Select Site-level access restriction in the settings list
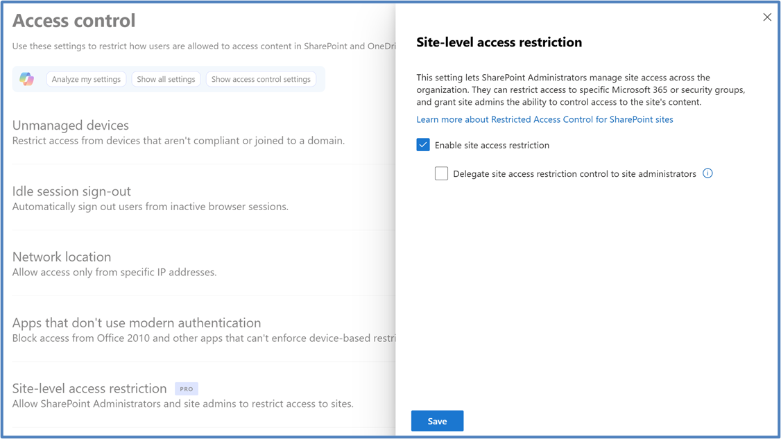 click(x=89, y=388)
